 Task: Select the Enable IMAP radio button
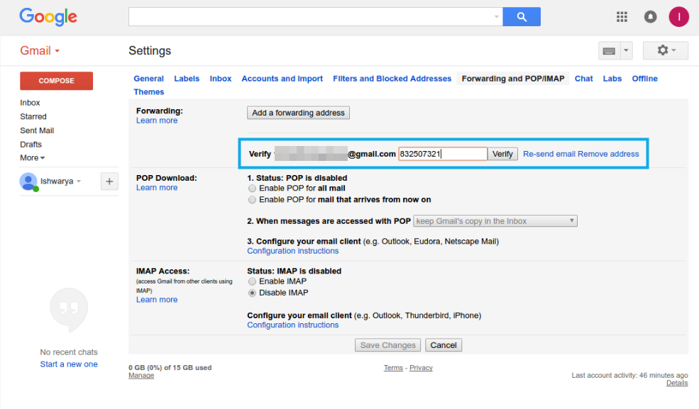(253, 281)
